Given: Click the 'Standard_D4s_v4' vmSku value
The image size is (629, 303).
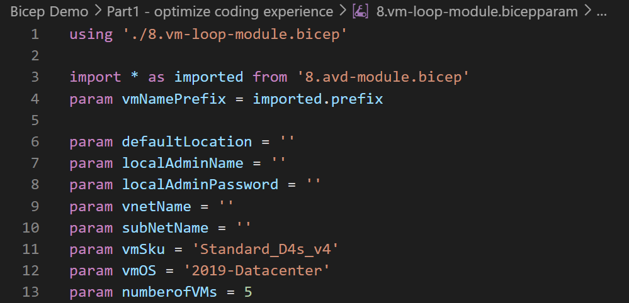Looking at the screenshot, I should tap(265, 250).
